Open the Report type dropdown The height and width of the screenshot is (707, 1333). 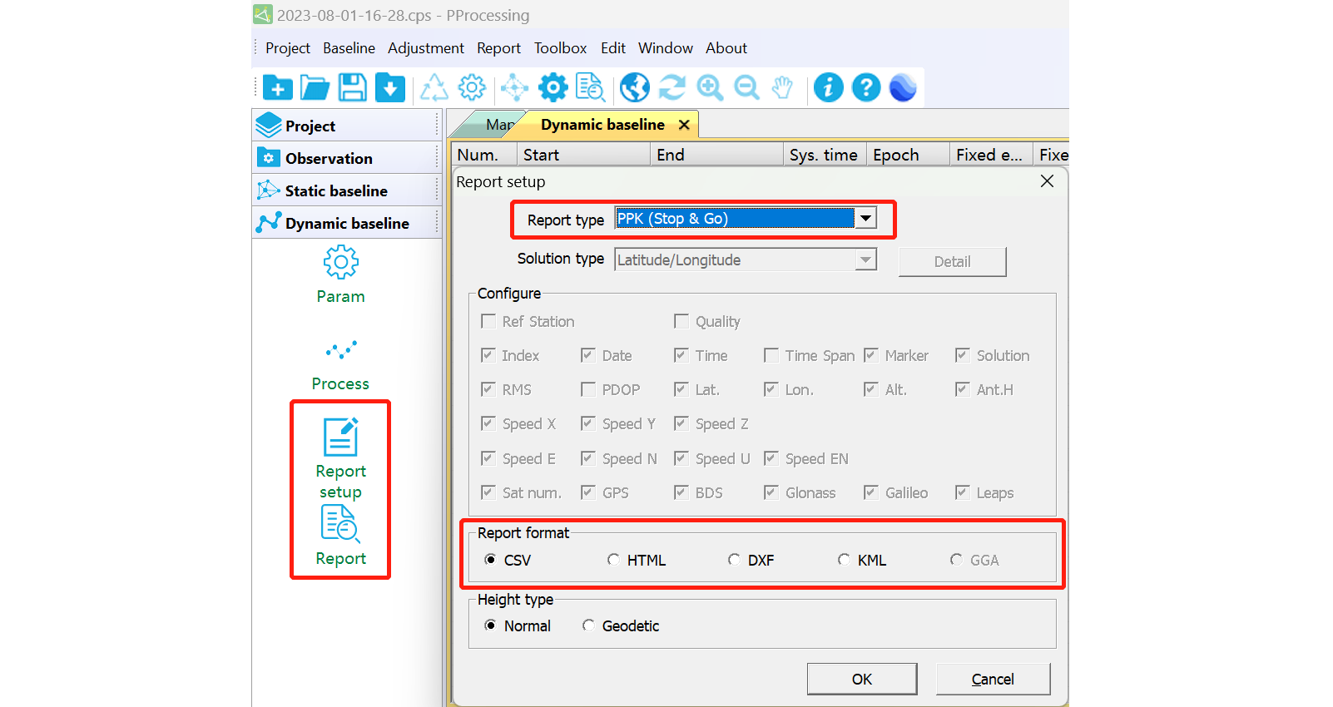[x=865, y=219]
